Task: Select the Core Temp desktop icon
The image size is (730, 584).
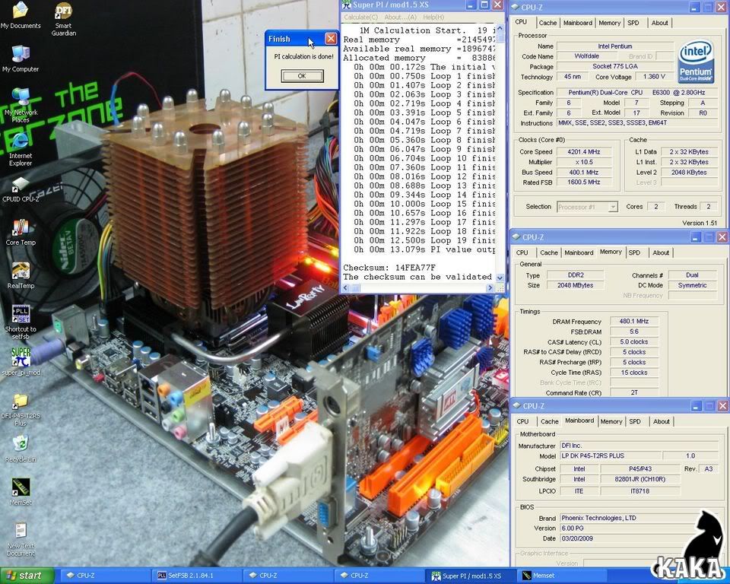Action: point(21,233)
